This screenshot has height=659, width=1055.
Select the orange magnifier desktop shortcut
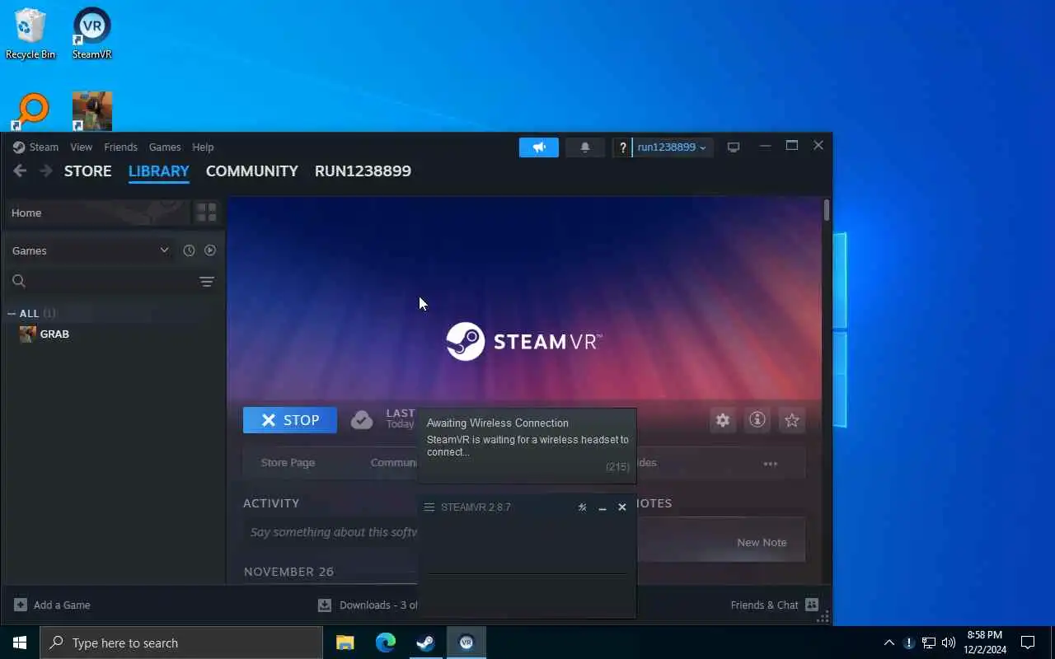[31, 111]
